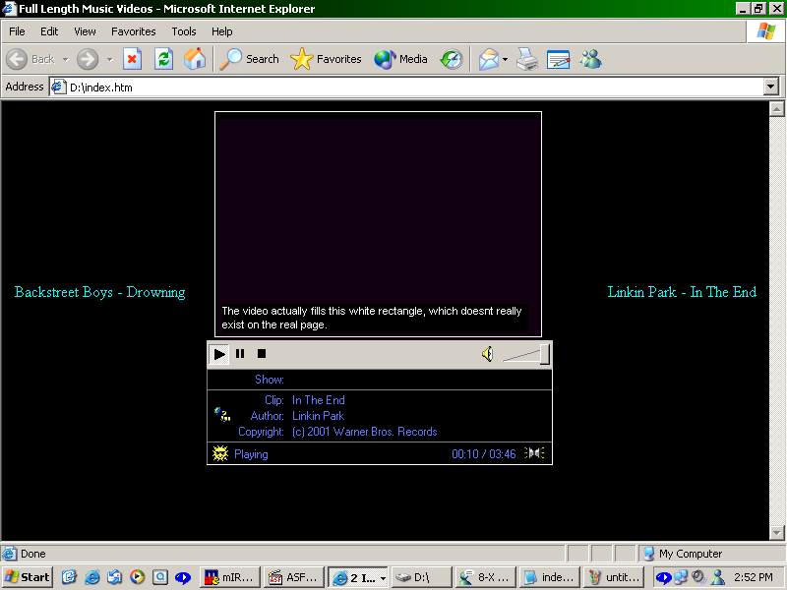Click the Print icon in toolbar

(x=527, y=59)
